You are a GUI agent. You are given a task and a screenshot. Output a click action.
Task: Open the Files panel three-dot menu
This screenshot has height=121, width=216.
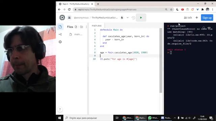coord(86,27)
